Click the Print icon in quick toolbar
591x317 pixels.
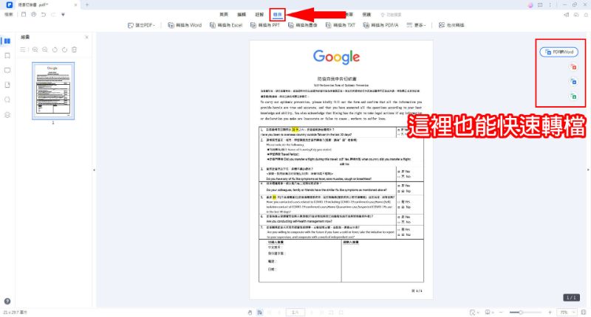(33, 14)
